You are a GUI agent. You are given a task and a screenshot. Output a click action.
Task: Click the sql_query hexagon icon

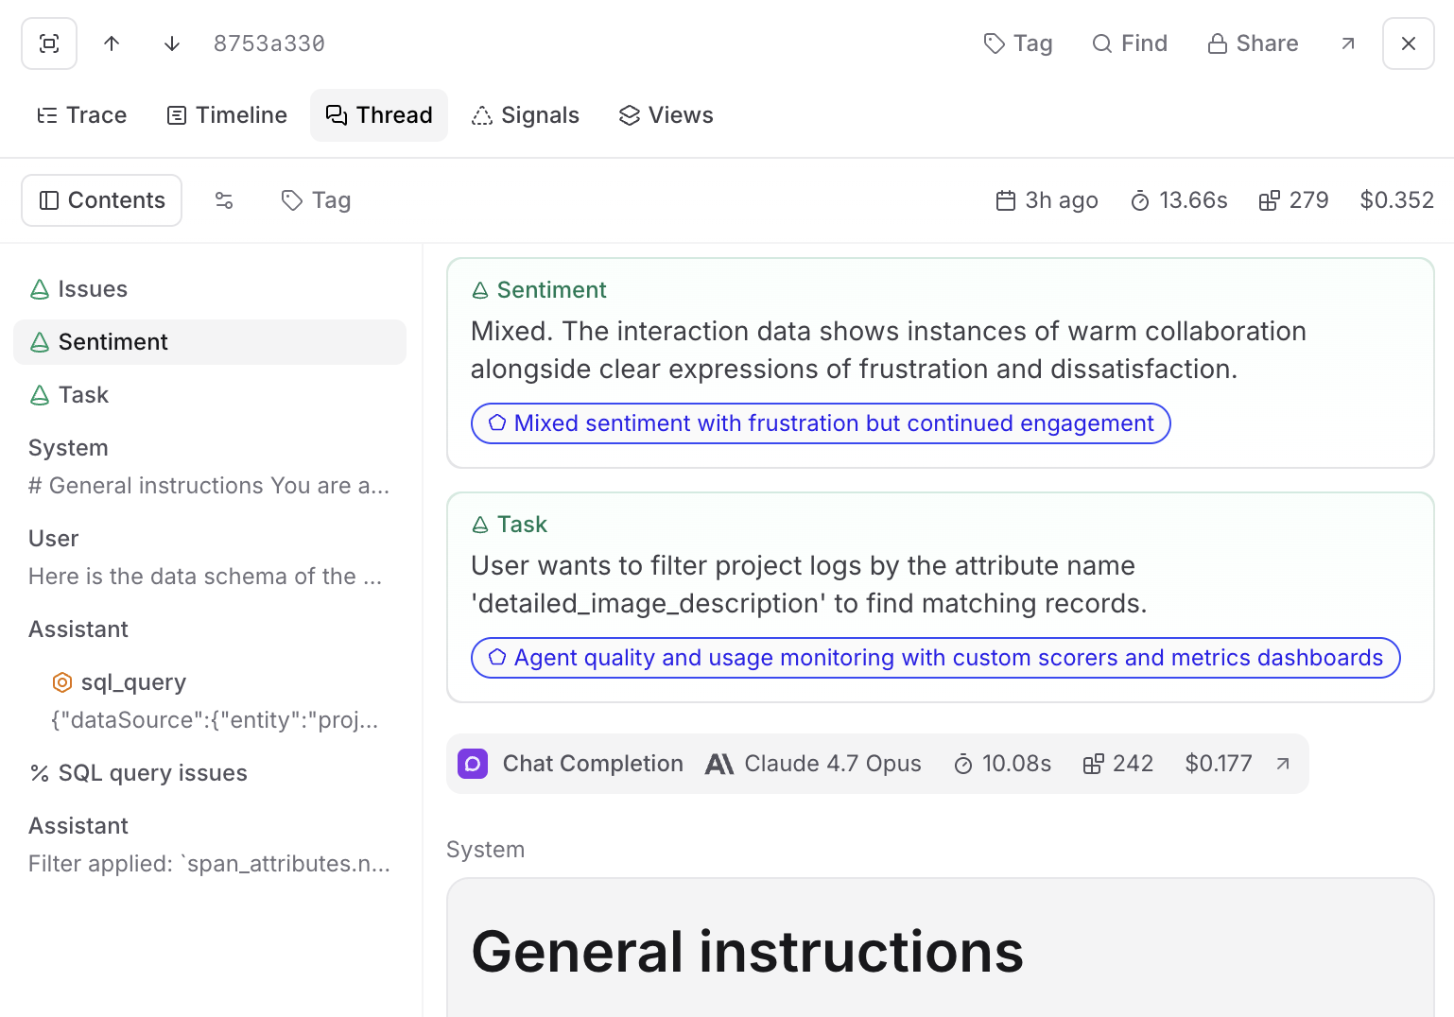pos(61,682)
